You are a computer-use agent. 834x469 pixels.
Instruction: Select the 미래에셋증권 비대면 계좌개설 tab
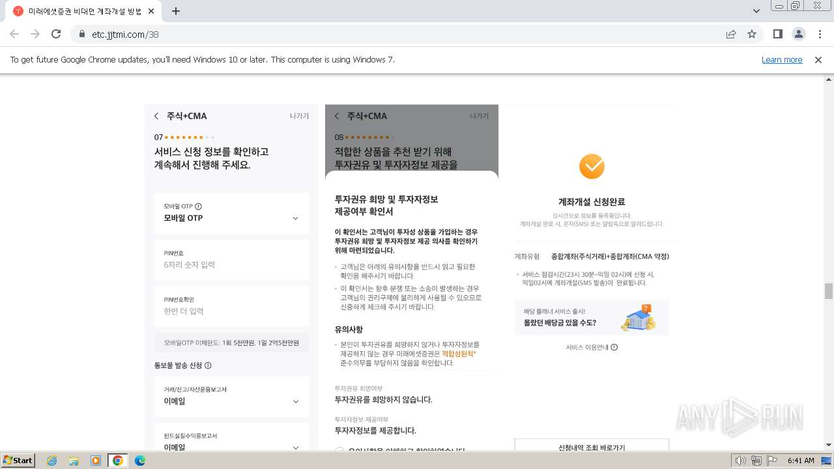[x=85, y=11]
